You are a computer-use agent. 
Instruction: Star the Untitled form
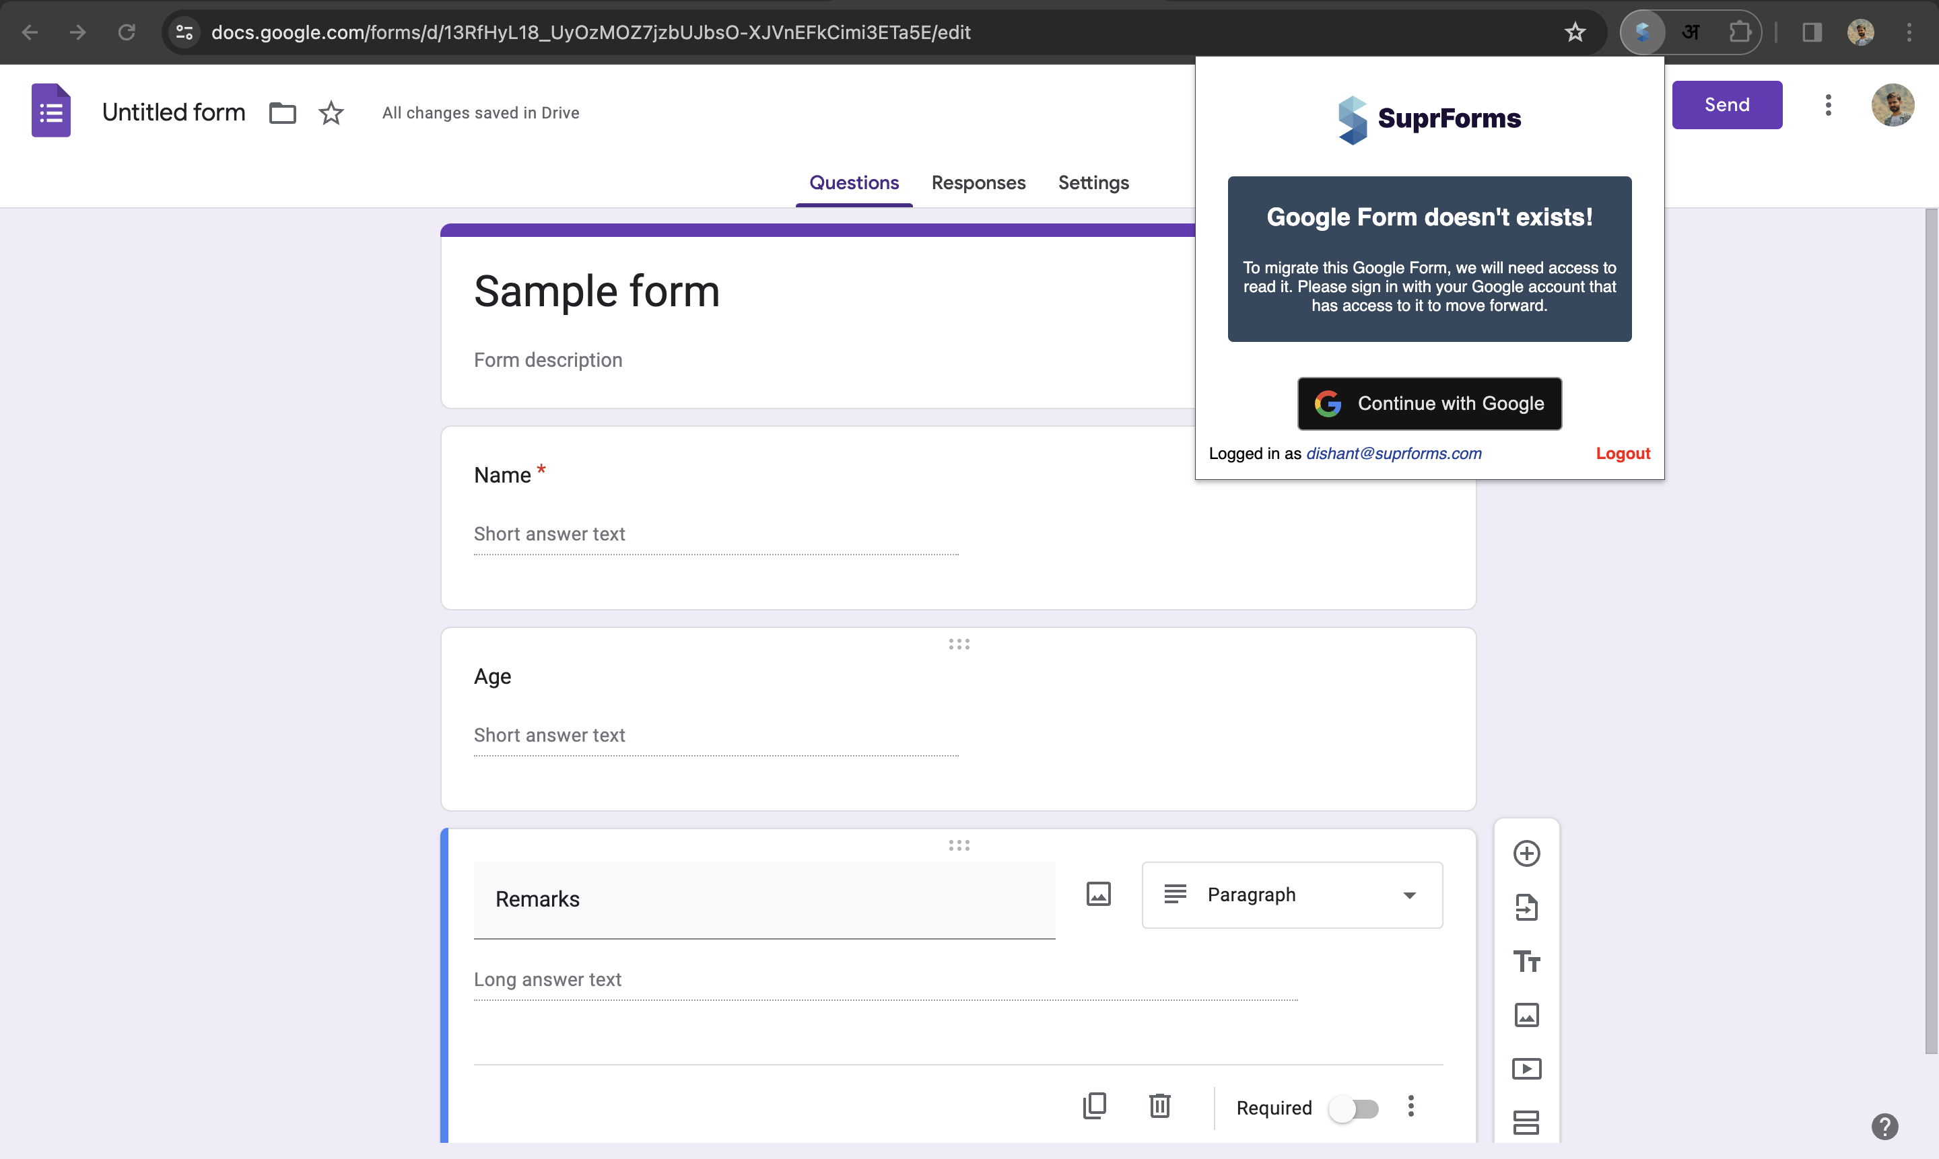pos(331,112)
